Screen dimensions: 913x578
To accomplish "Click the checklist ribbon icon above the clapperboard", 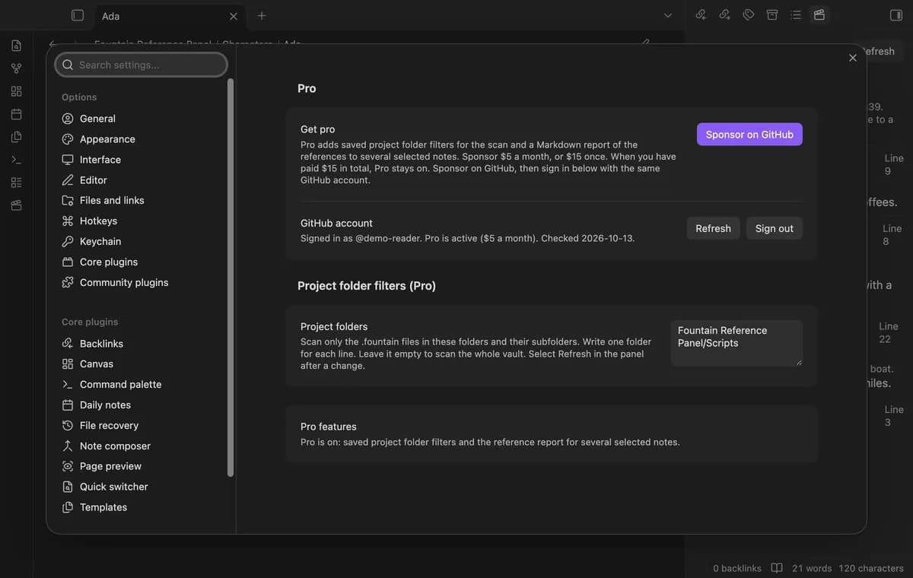I will click(x=16, y=183).
